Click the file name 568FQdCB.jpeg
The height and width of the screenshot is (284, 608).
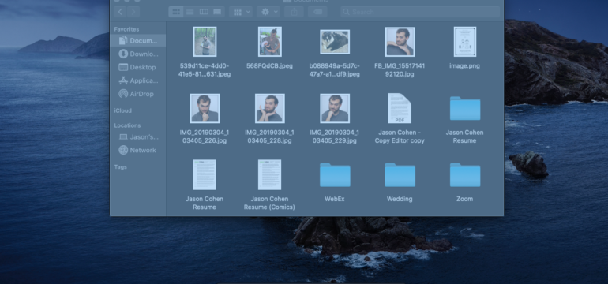[x=269, y=65]
